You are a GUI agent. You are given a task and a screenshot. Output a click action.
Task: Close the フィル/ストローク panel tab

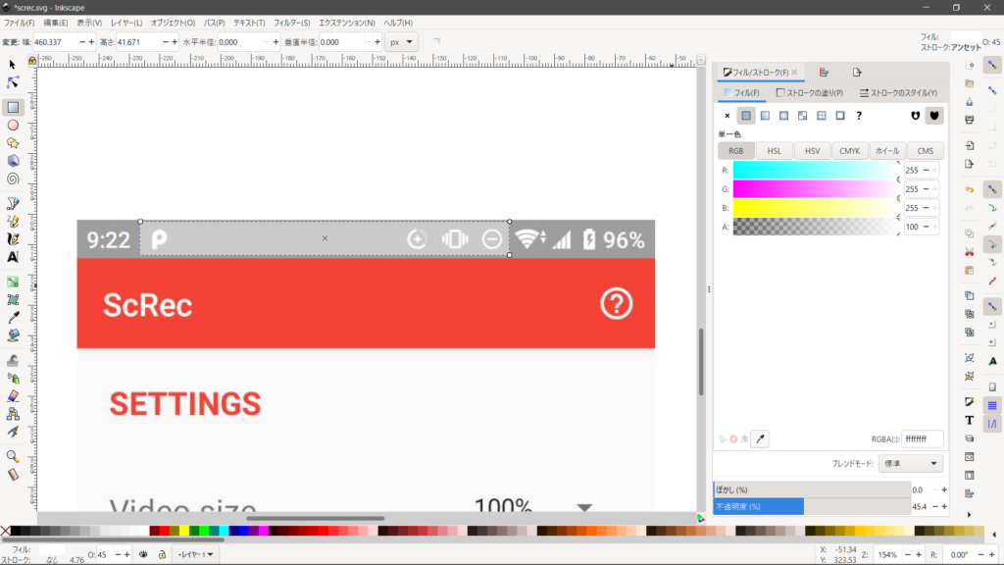794,73
